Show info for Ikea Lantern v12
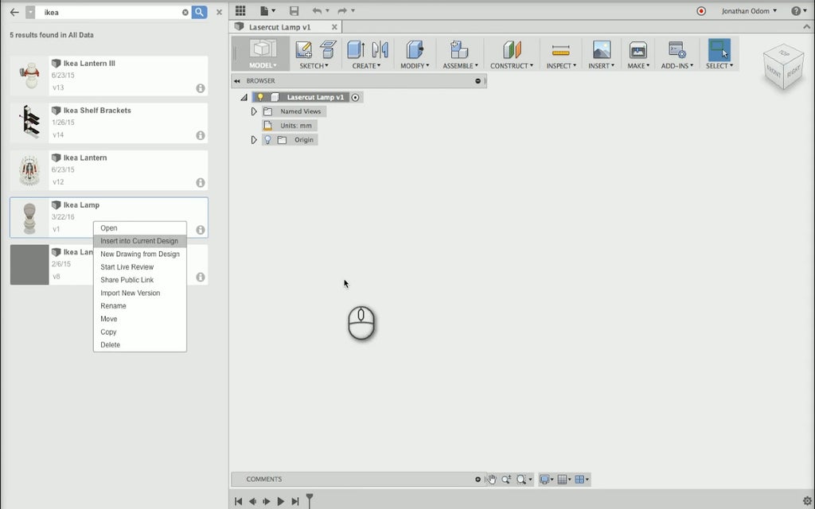815x509 pixels. tap(200, 182)
